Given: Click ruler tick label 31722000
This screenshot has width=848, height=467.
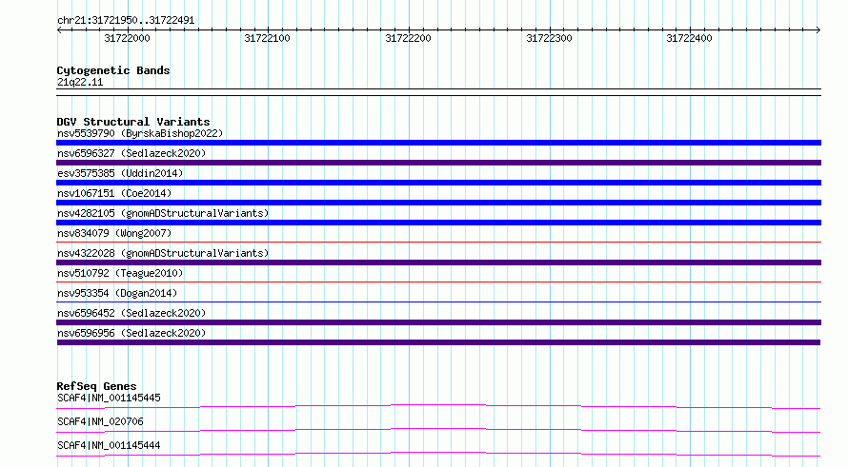Looking at the screenshot, I should 127,38.
